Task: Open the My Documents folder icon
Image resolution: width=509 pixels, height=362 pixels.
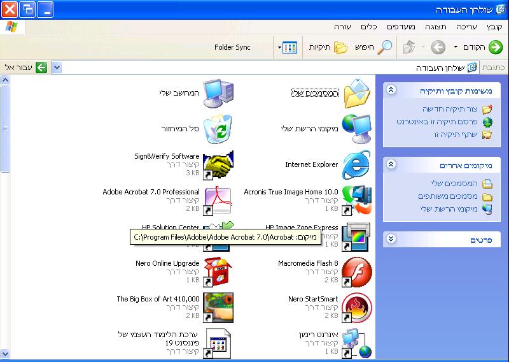Action: coord(356,93)
